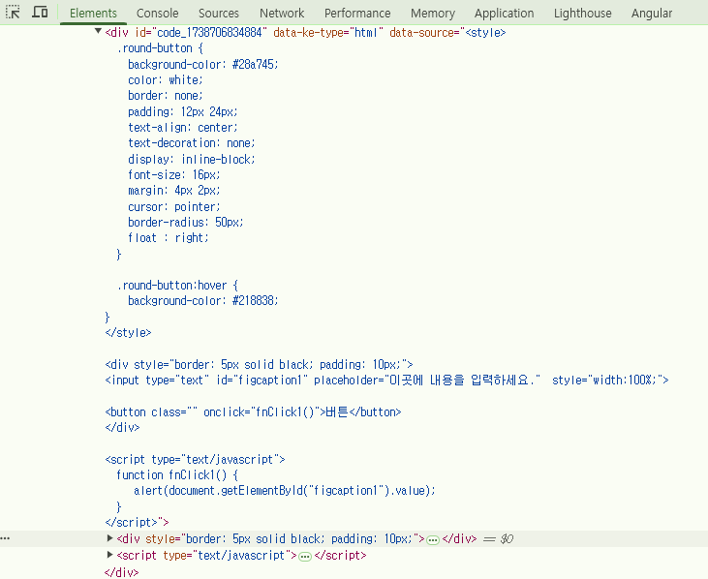
Task: Open the Angular tab
Action: (652, 14)
